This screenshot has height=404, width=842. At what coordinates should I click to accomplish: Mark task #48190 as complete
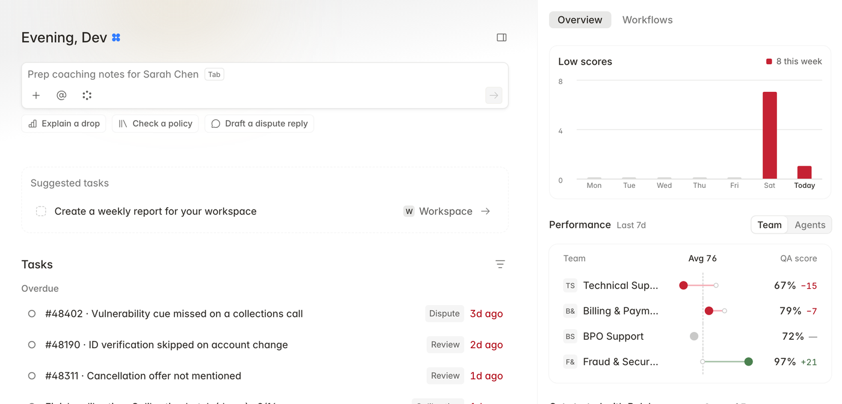click(x=32, y=345)
